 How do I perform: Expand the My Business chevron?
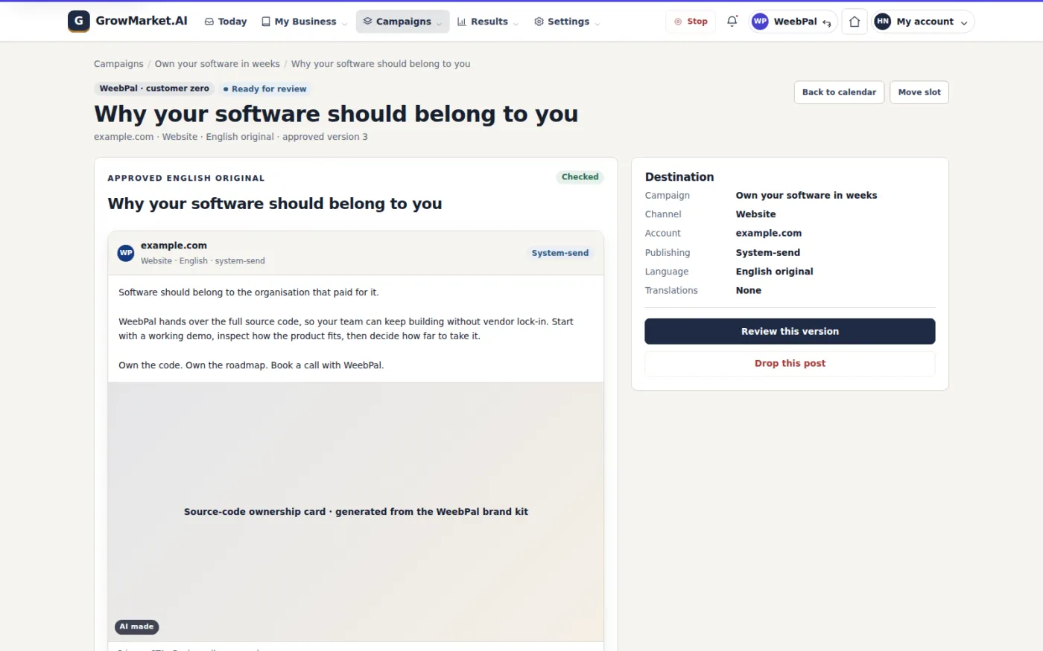point(344,23)
